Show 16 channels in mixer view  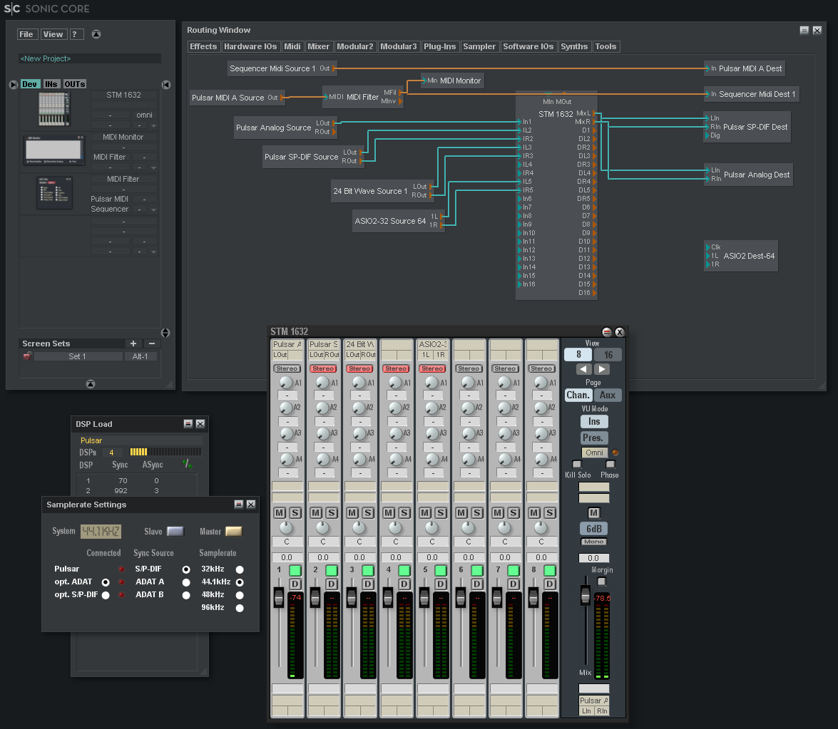click(x=608, y=355)
